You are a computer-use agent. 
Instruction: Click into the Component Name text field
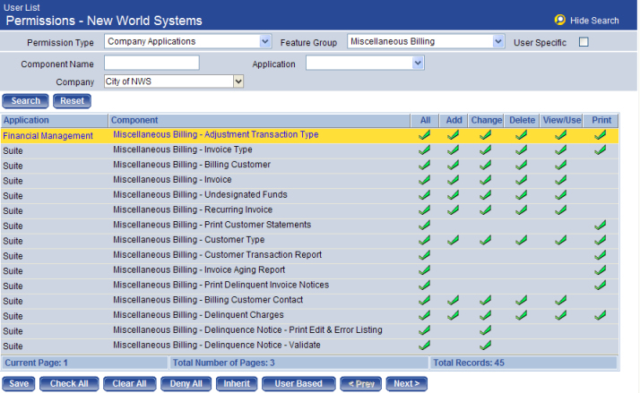151,63
